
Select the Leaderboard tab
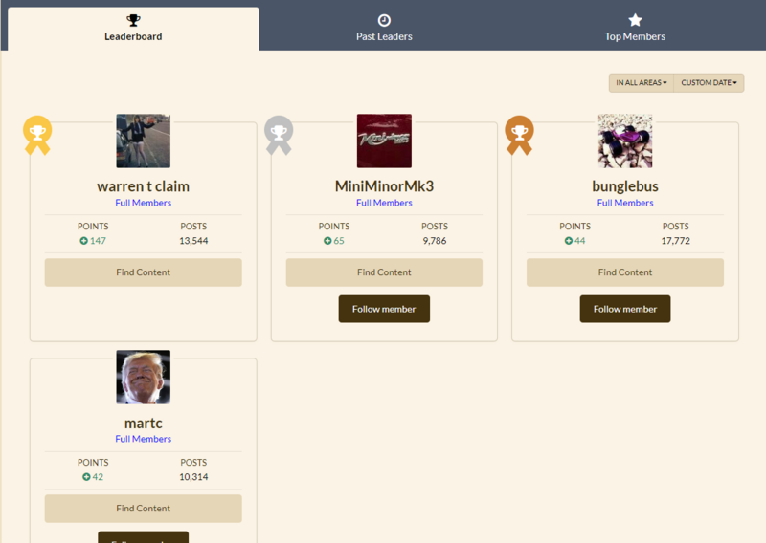click(x=133, y=28)
